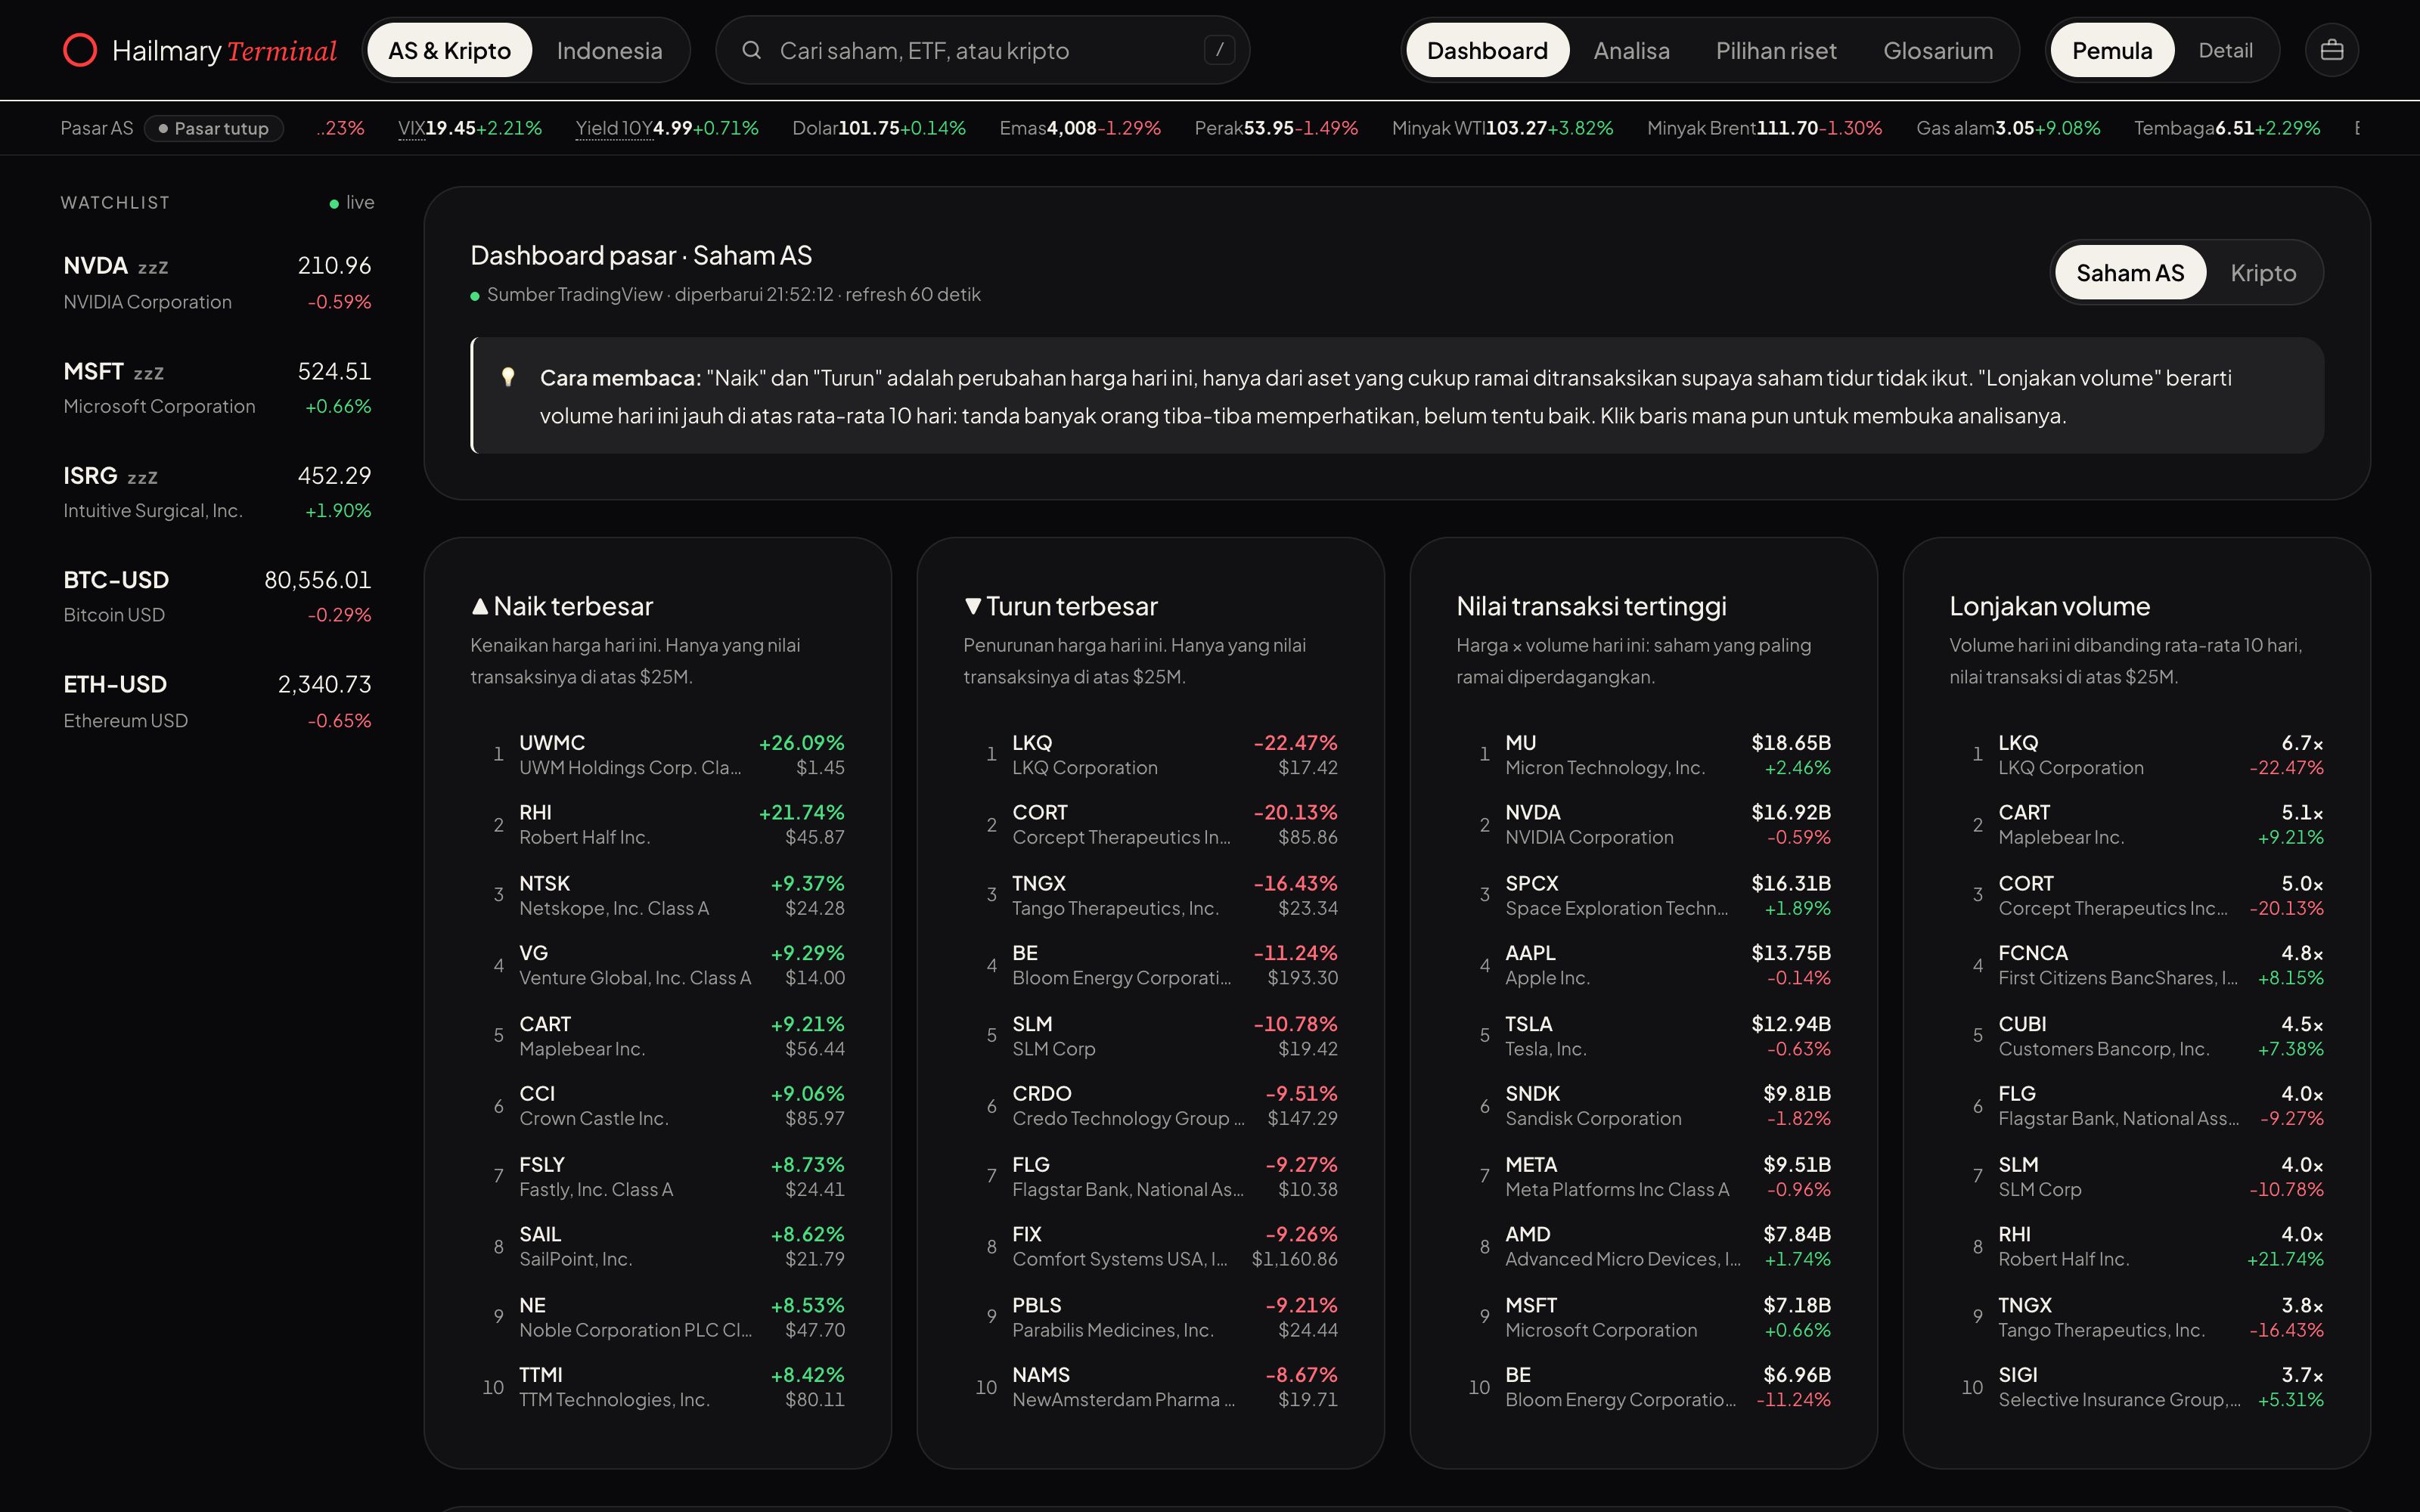Open the Glosarium tab
The width and height of the screenshot is (2420, 1512).
pyautogui.click(x=1938, y=50)
